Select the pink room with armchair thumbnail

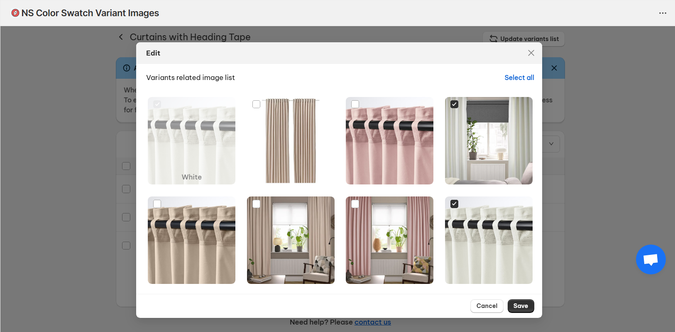click(389, 240)
